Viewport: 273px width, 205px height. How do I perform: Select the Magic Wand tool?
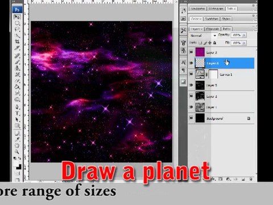pos(17,35)
